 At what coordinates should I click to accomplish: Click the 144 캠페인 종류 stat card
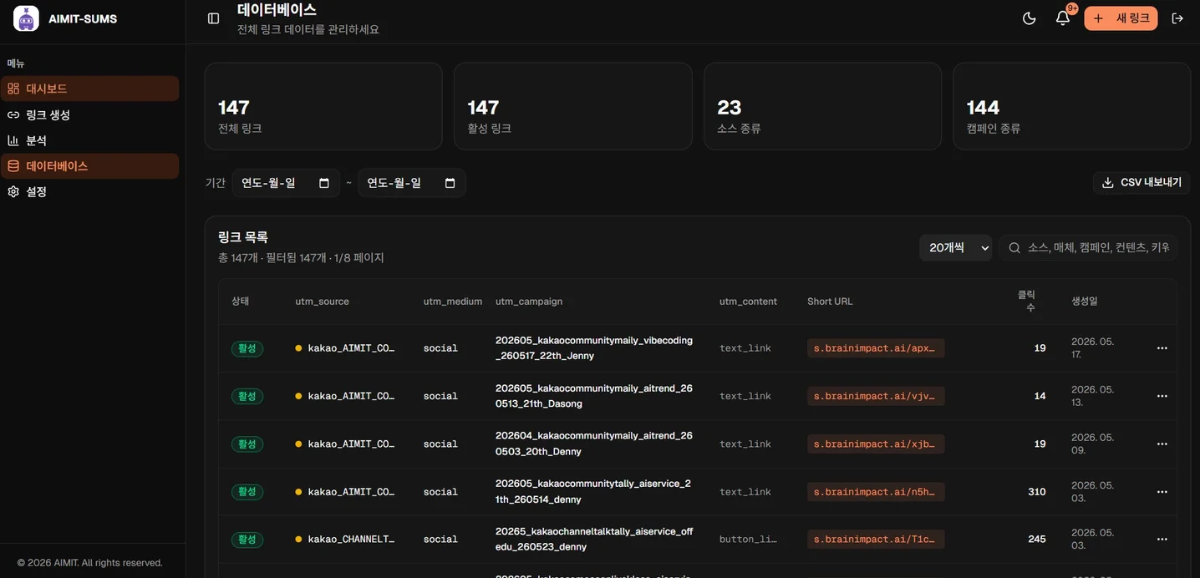coord(1072,106)
